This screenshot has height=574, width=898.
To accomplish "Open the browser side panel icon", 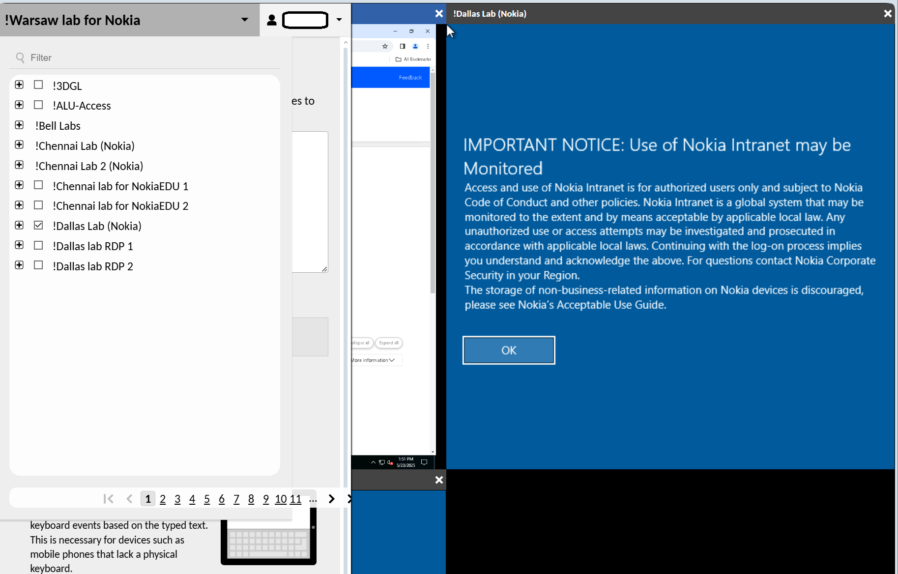I will pos(402,46).
